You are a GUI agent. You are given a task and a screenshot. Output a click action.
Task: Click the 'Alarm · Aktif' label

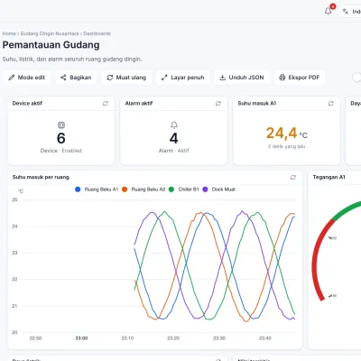(x=174, y=151)
